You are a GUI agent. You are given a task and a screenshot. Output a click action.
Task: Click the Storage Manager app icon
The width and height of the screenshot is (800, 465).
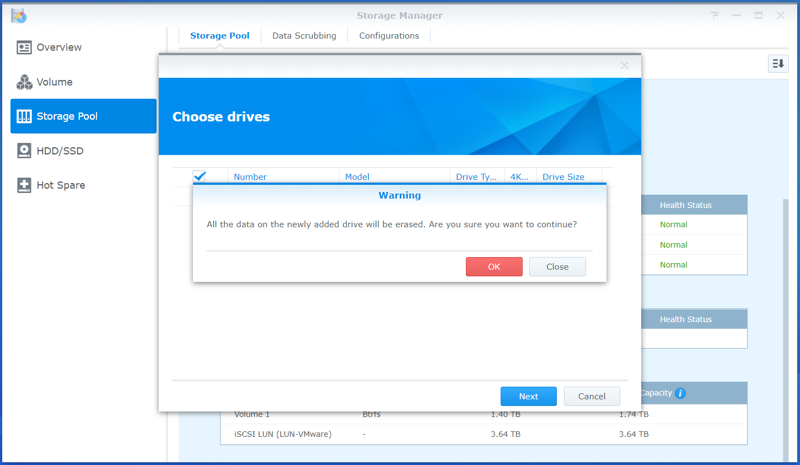[x=18, y=16]
